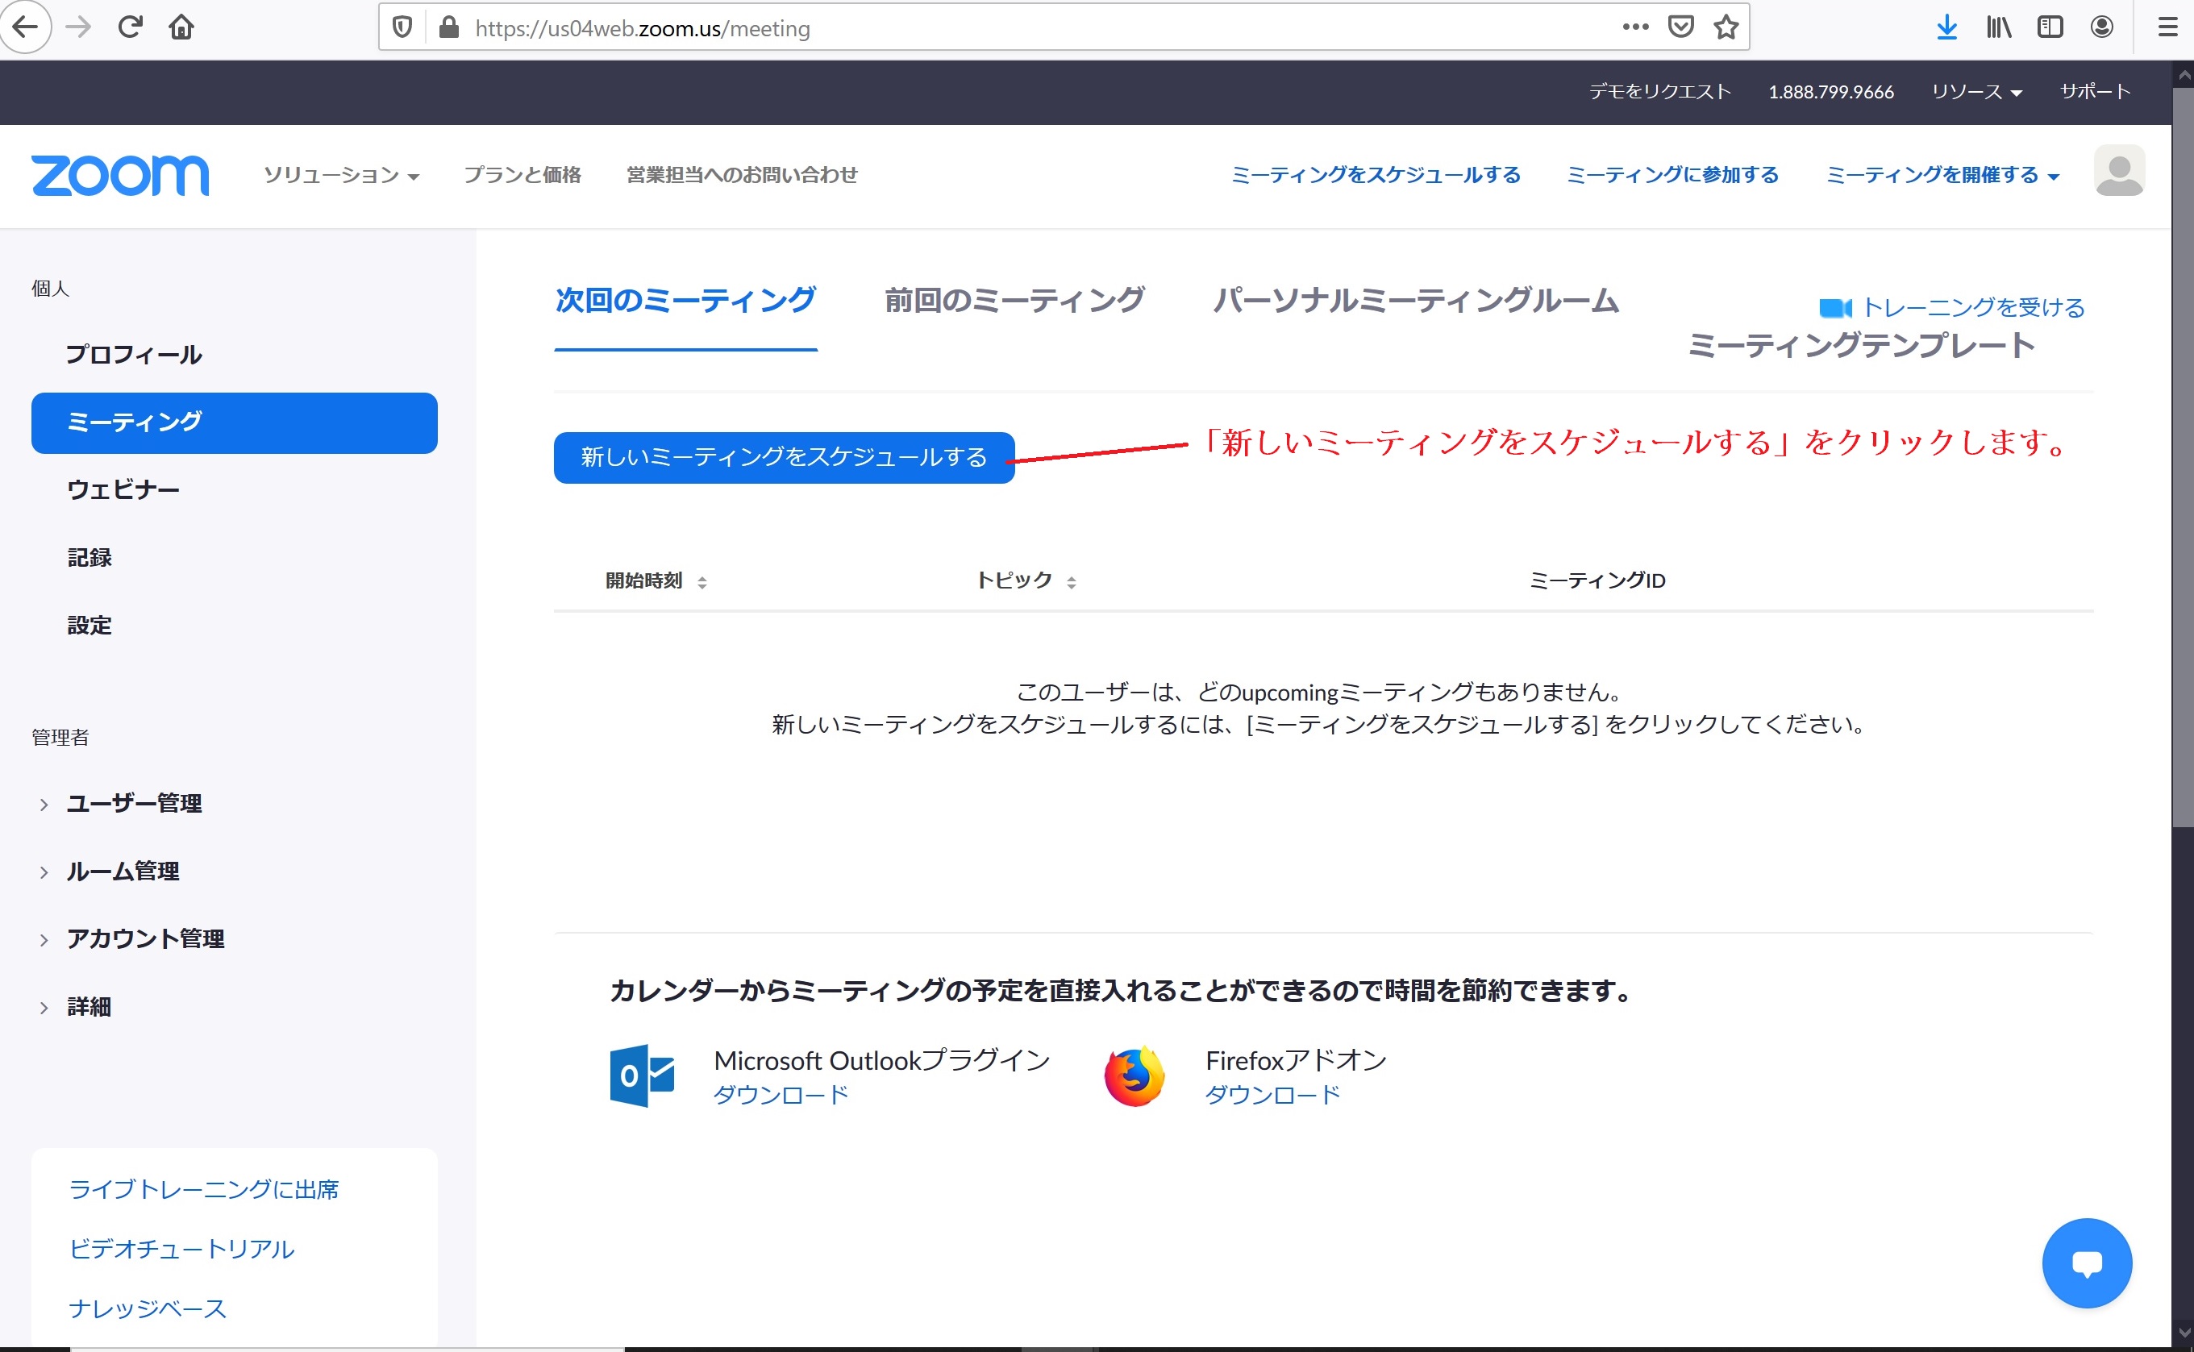Download the Microsoft Outlookプラグイン
Viewport: 2194px width, 1352px height.
pyautogui.click(x=781, y=1096)
